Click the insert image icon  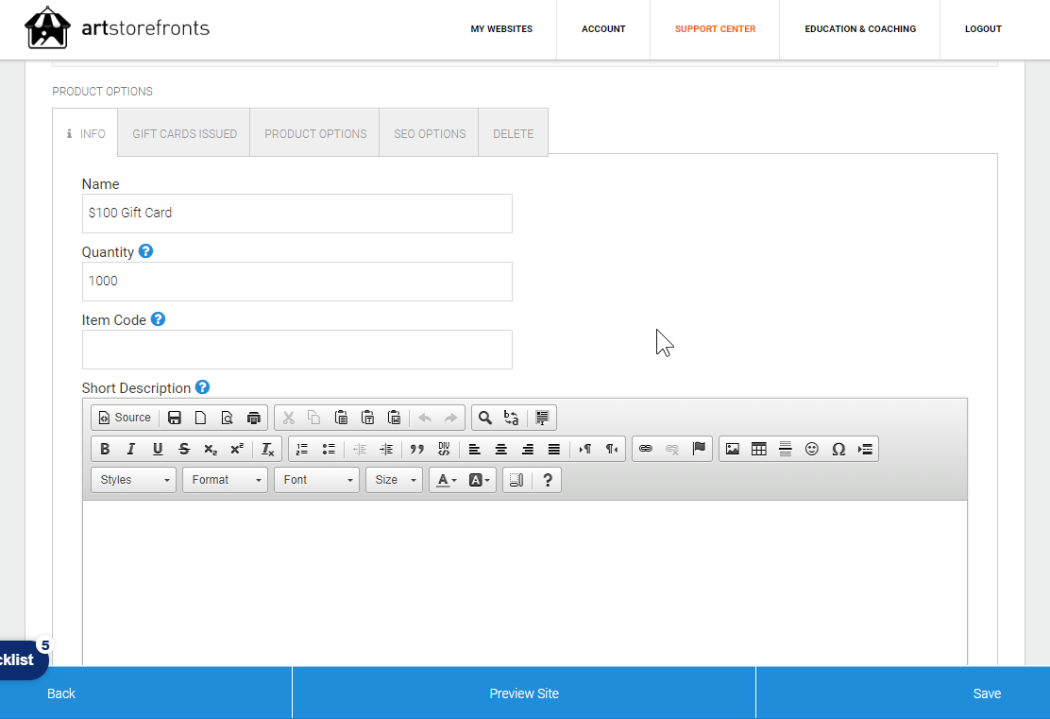click(x=732, y=449)
